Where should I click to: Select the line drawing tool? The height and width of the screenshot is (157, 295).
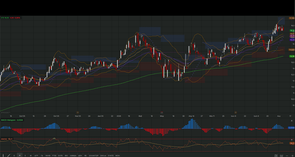click(x=9, y=155)
